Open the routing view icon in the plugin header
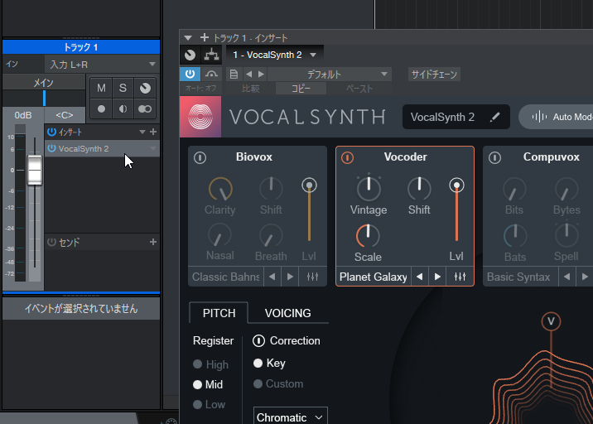The height and width of the screenshot is (424, 593). pyautogui.click(x=212, y=55)
